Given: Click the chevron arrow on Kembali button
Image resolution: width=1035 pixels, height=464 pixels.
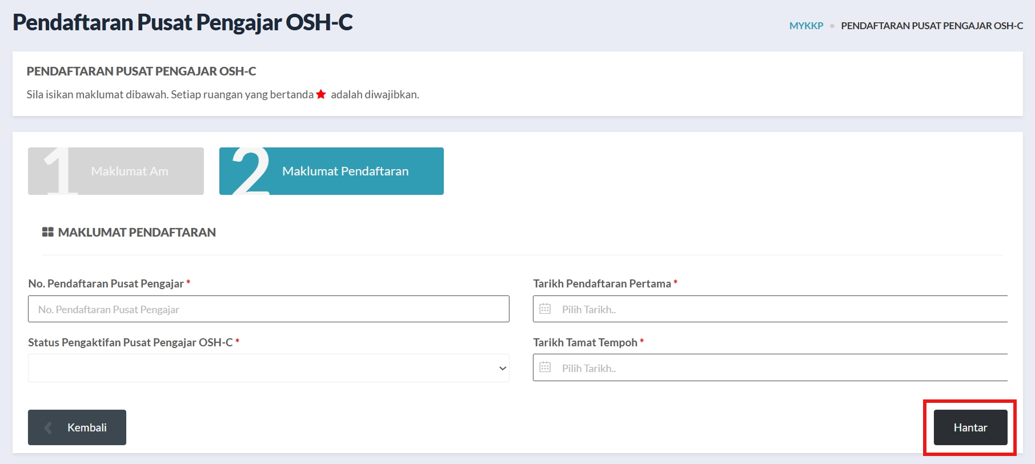Looking at the screenshot, I should pyautogui.click(x=49, y=427).
